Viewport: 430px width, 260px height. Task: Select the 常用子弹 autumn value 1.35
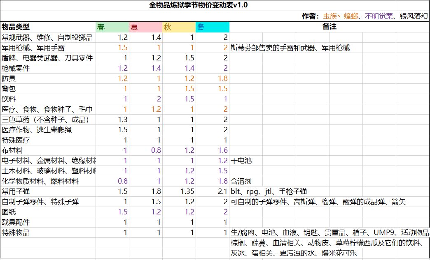[x=179, y=191]
